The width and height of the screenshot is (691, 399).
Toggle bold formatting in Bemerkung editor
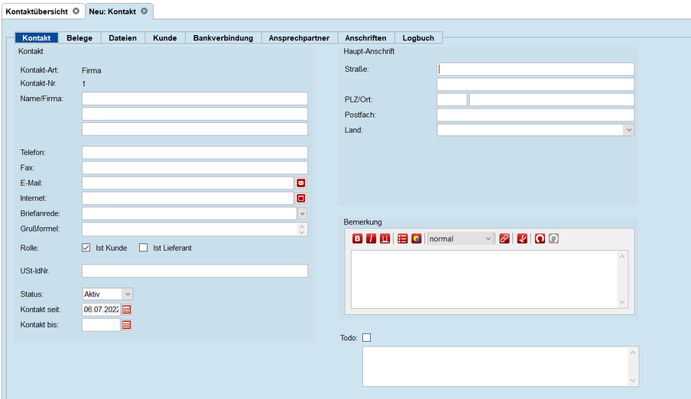tap(358, 238)
